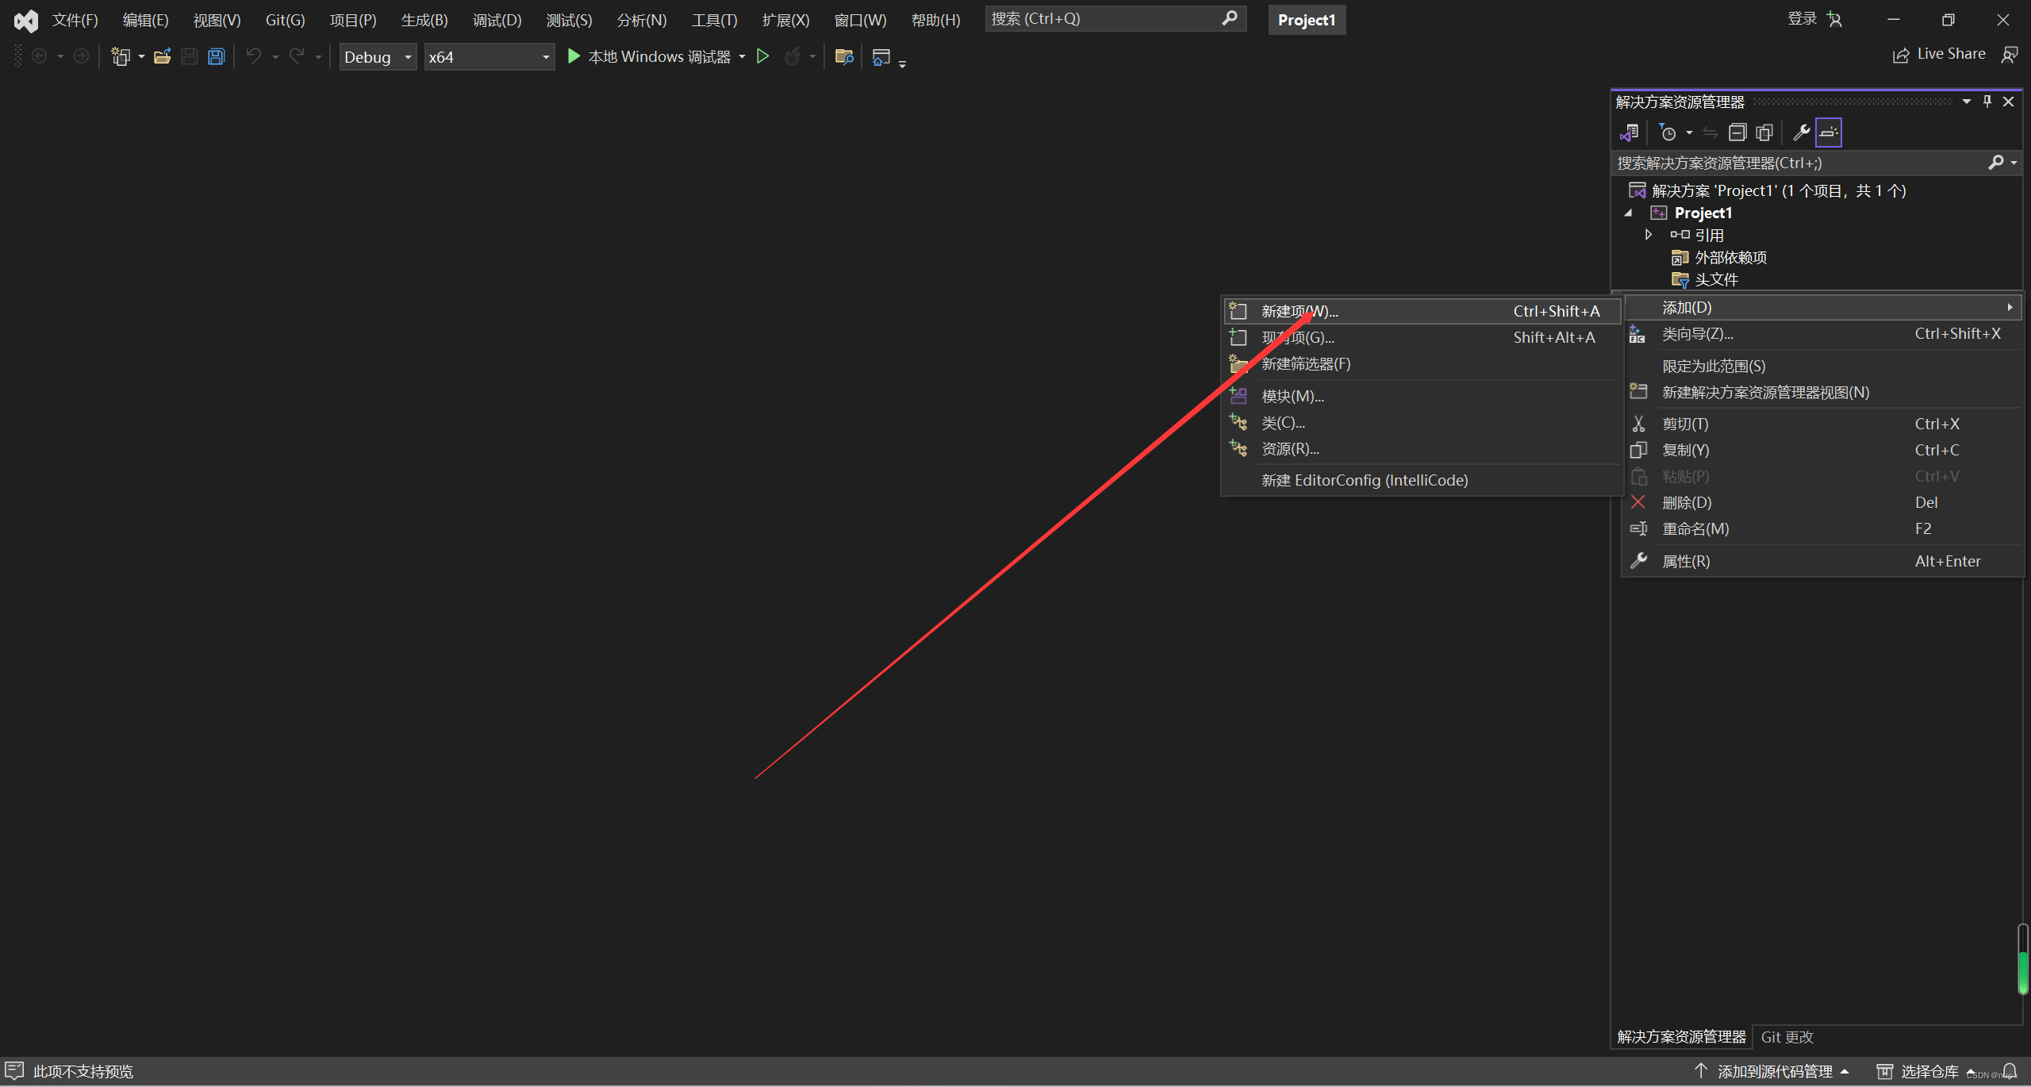Toggle the pending changes filter clock icon
2031x1087 pixels.
point(1668,133)
